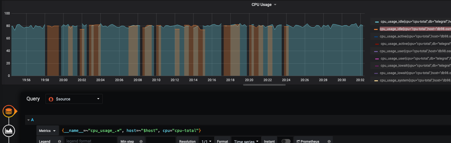Select cpu_usage_active db telegraf legend entry
451x143 pixels.
[416, 44]
